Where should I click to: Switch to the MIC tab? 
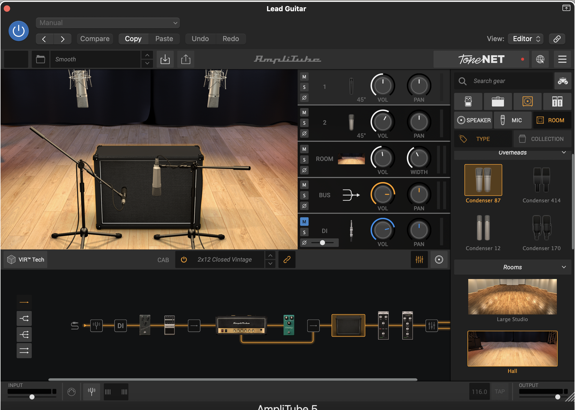512,120
